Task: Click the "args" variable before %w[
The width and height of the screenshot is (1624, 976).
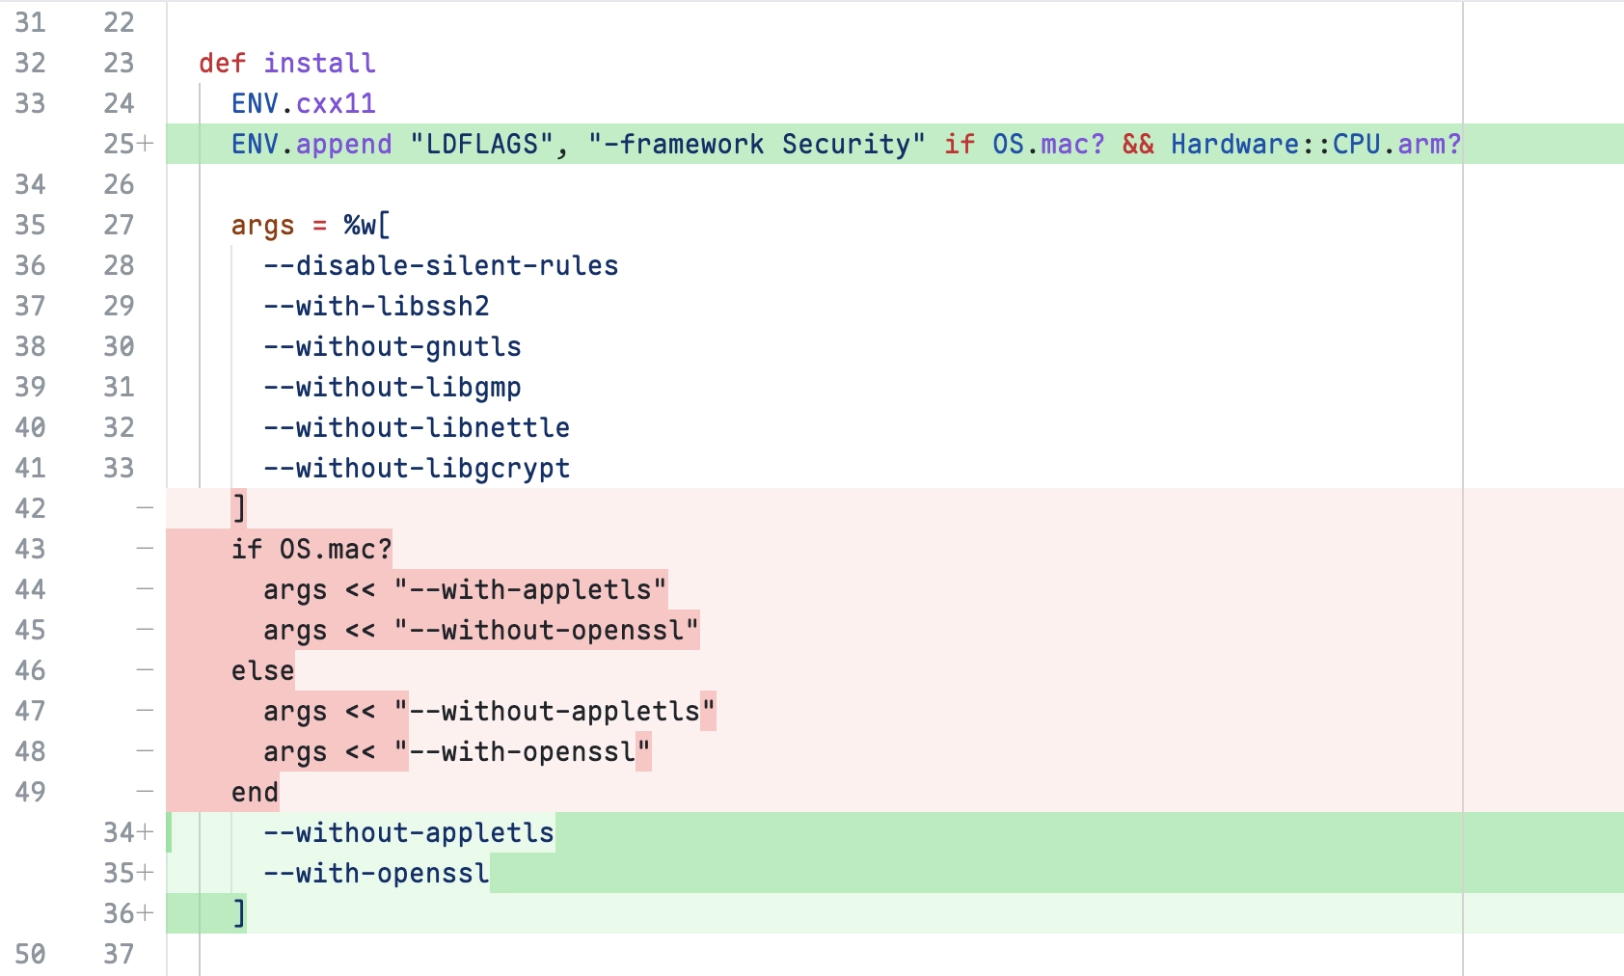Action: pyautogui.click(x=262, y=225)
